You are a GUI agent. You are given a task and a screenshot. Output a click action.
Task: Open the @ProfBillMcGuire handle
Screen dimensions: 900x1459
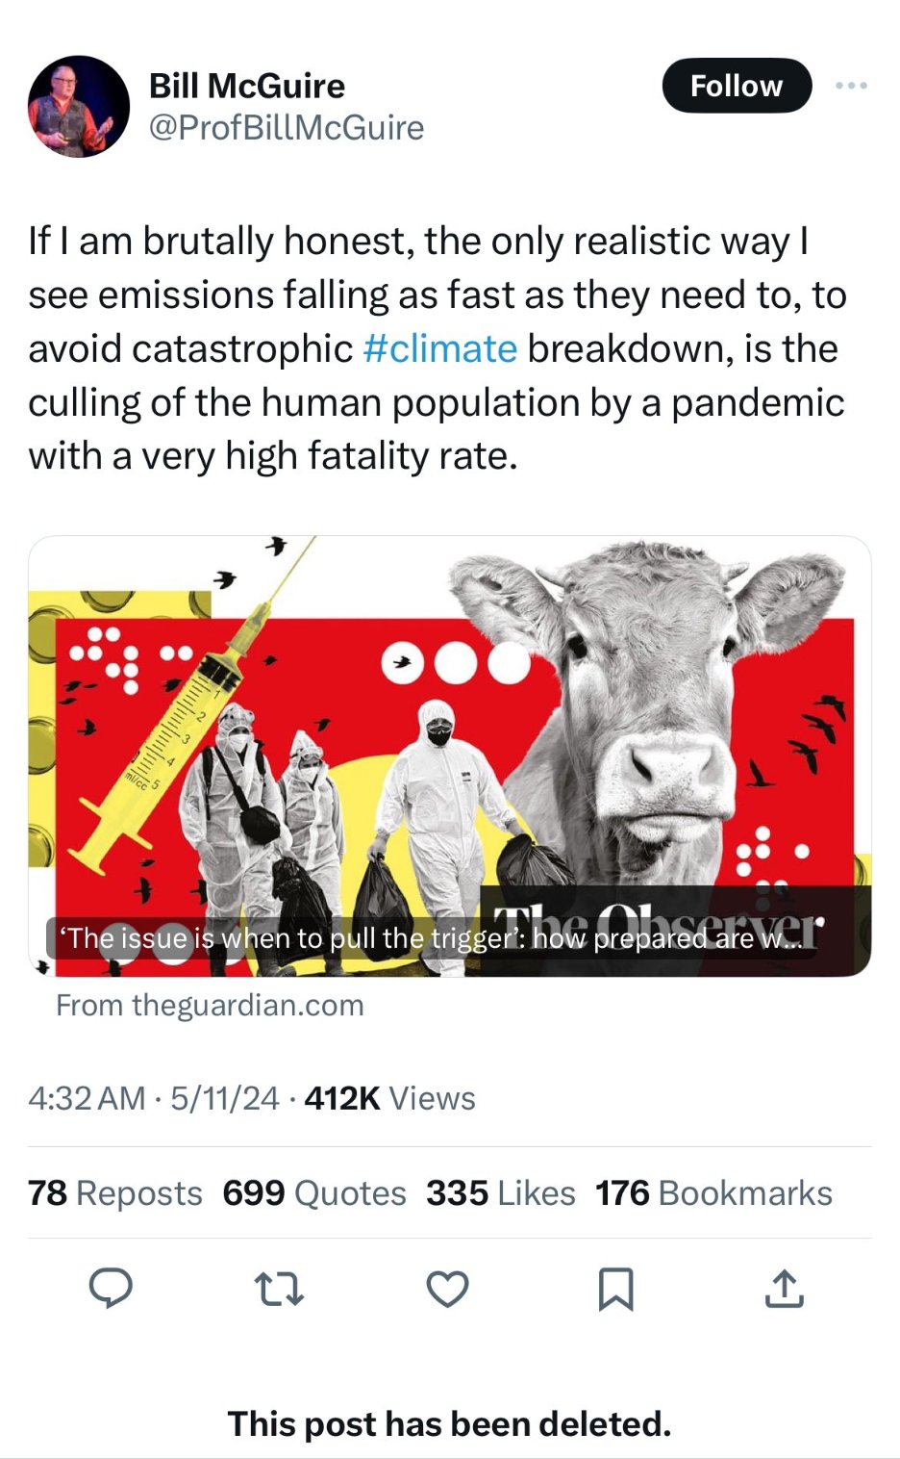(287, 128)
